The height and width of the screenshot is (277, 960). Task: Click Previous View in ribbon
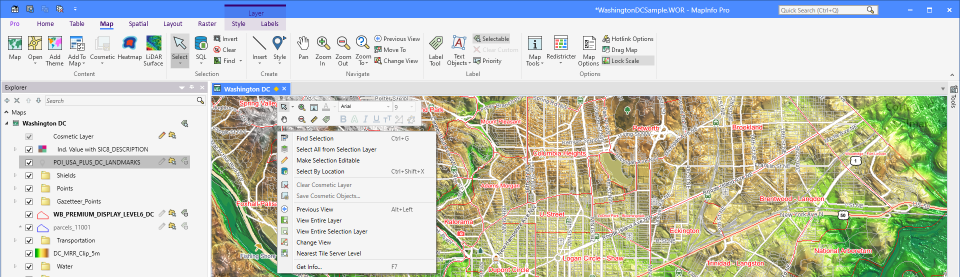pos(397,38)
